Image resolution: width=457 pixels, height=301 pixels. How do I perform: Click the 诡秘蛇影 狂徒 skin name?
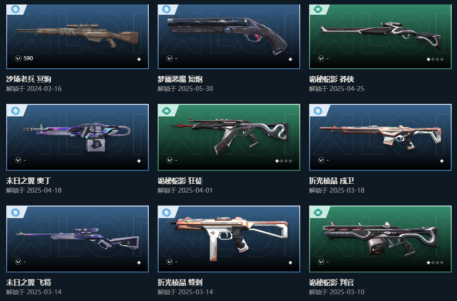pyautogui.click(x=180, y=181)
